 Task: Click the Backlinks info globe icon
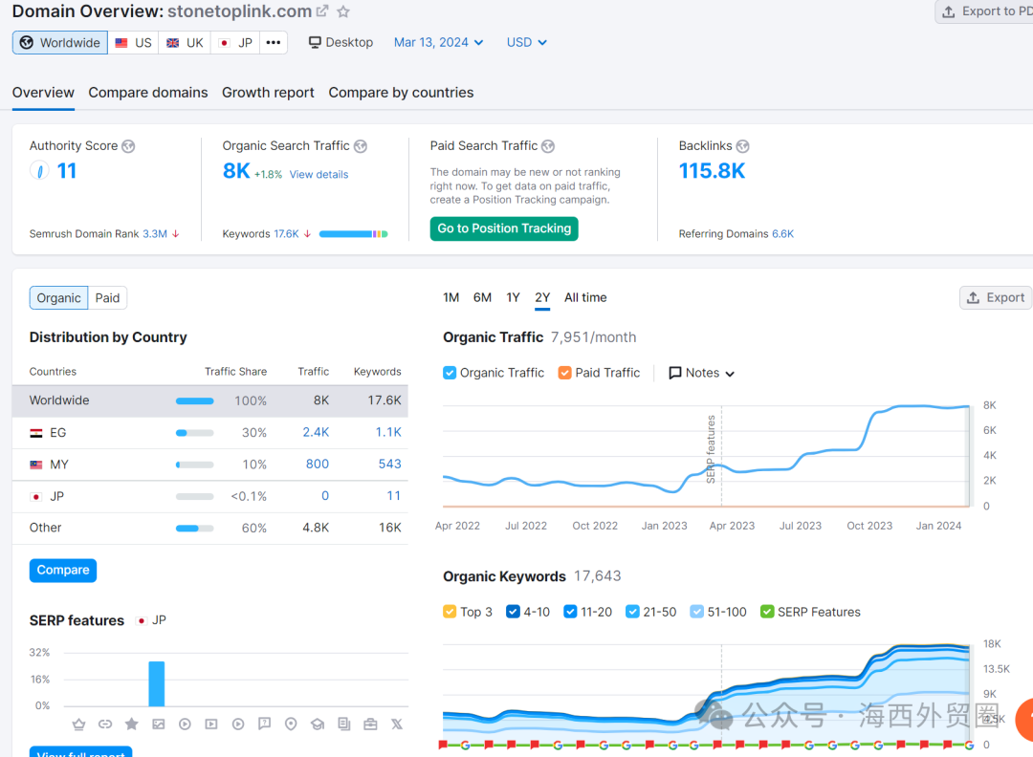(x=742, y=146)
